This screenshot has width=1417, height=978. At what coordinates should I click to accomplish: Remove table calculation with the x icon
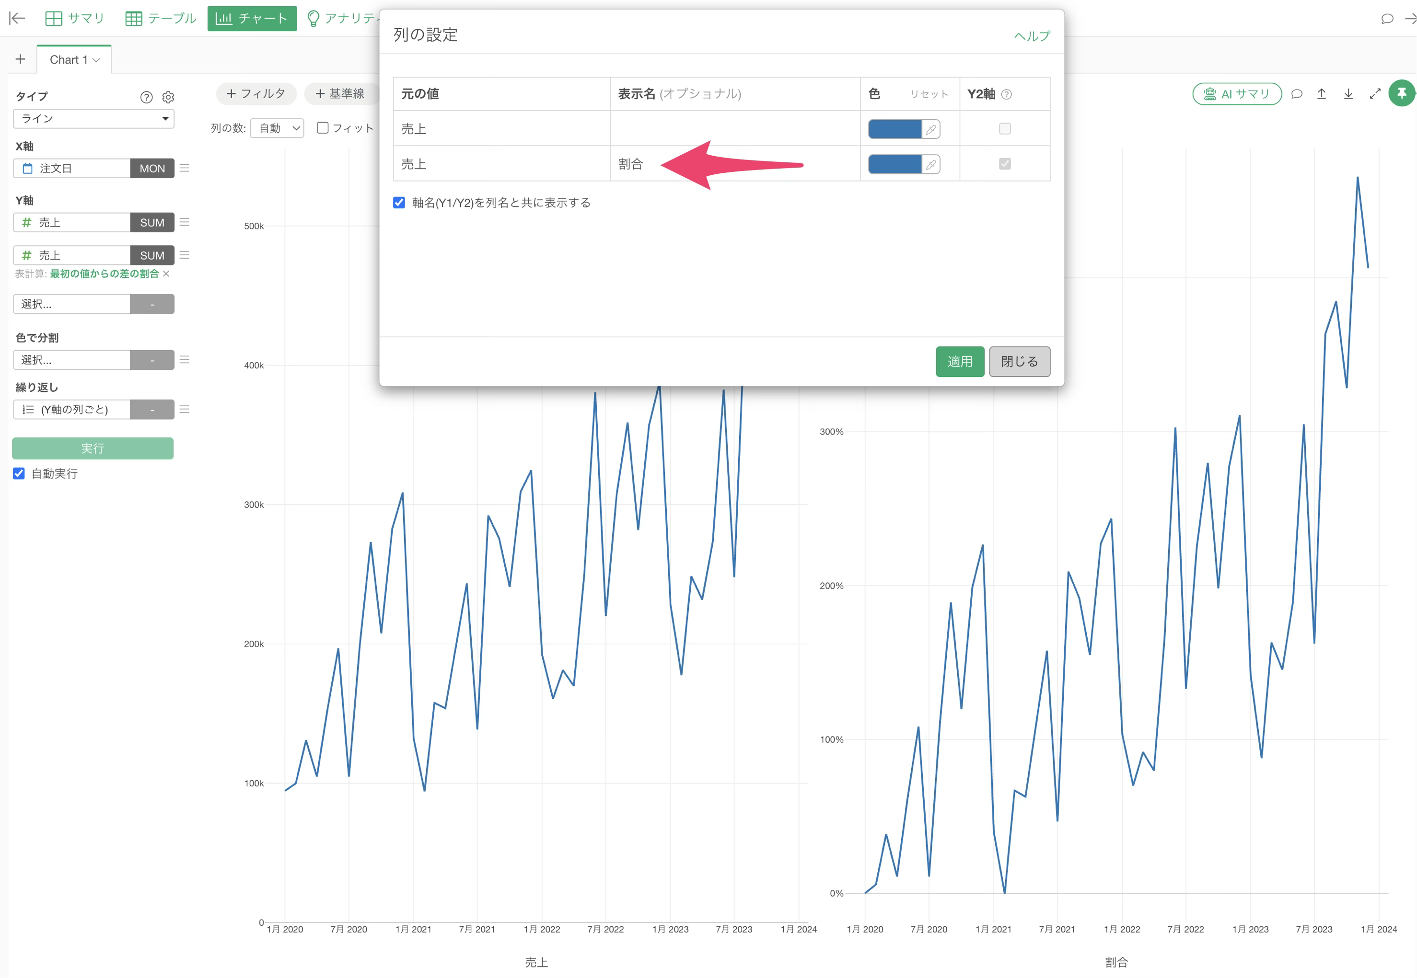(x=166, y=273)
